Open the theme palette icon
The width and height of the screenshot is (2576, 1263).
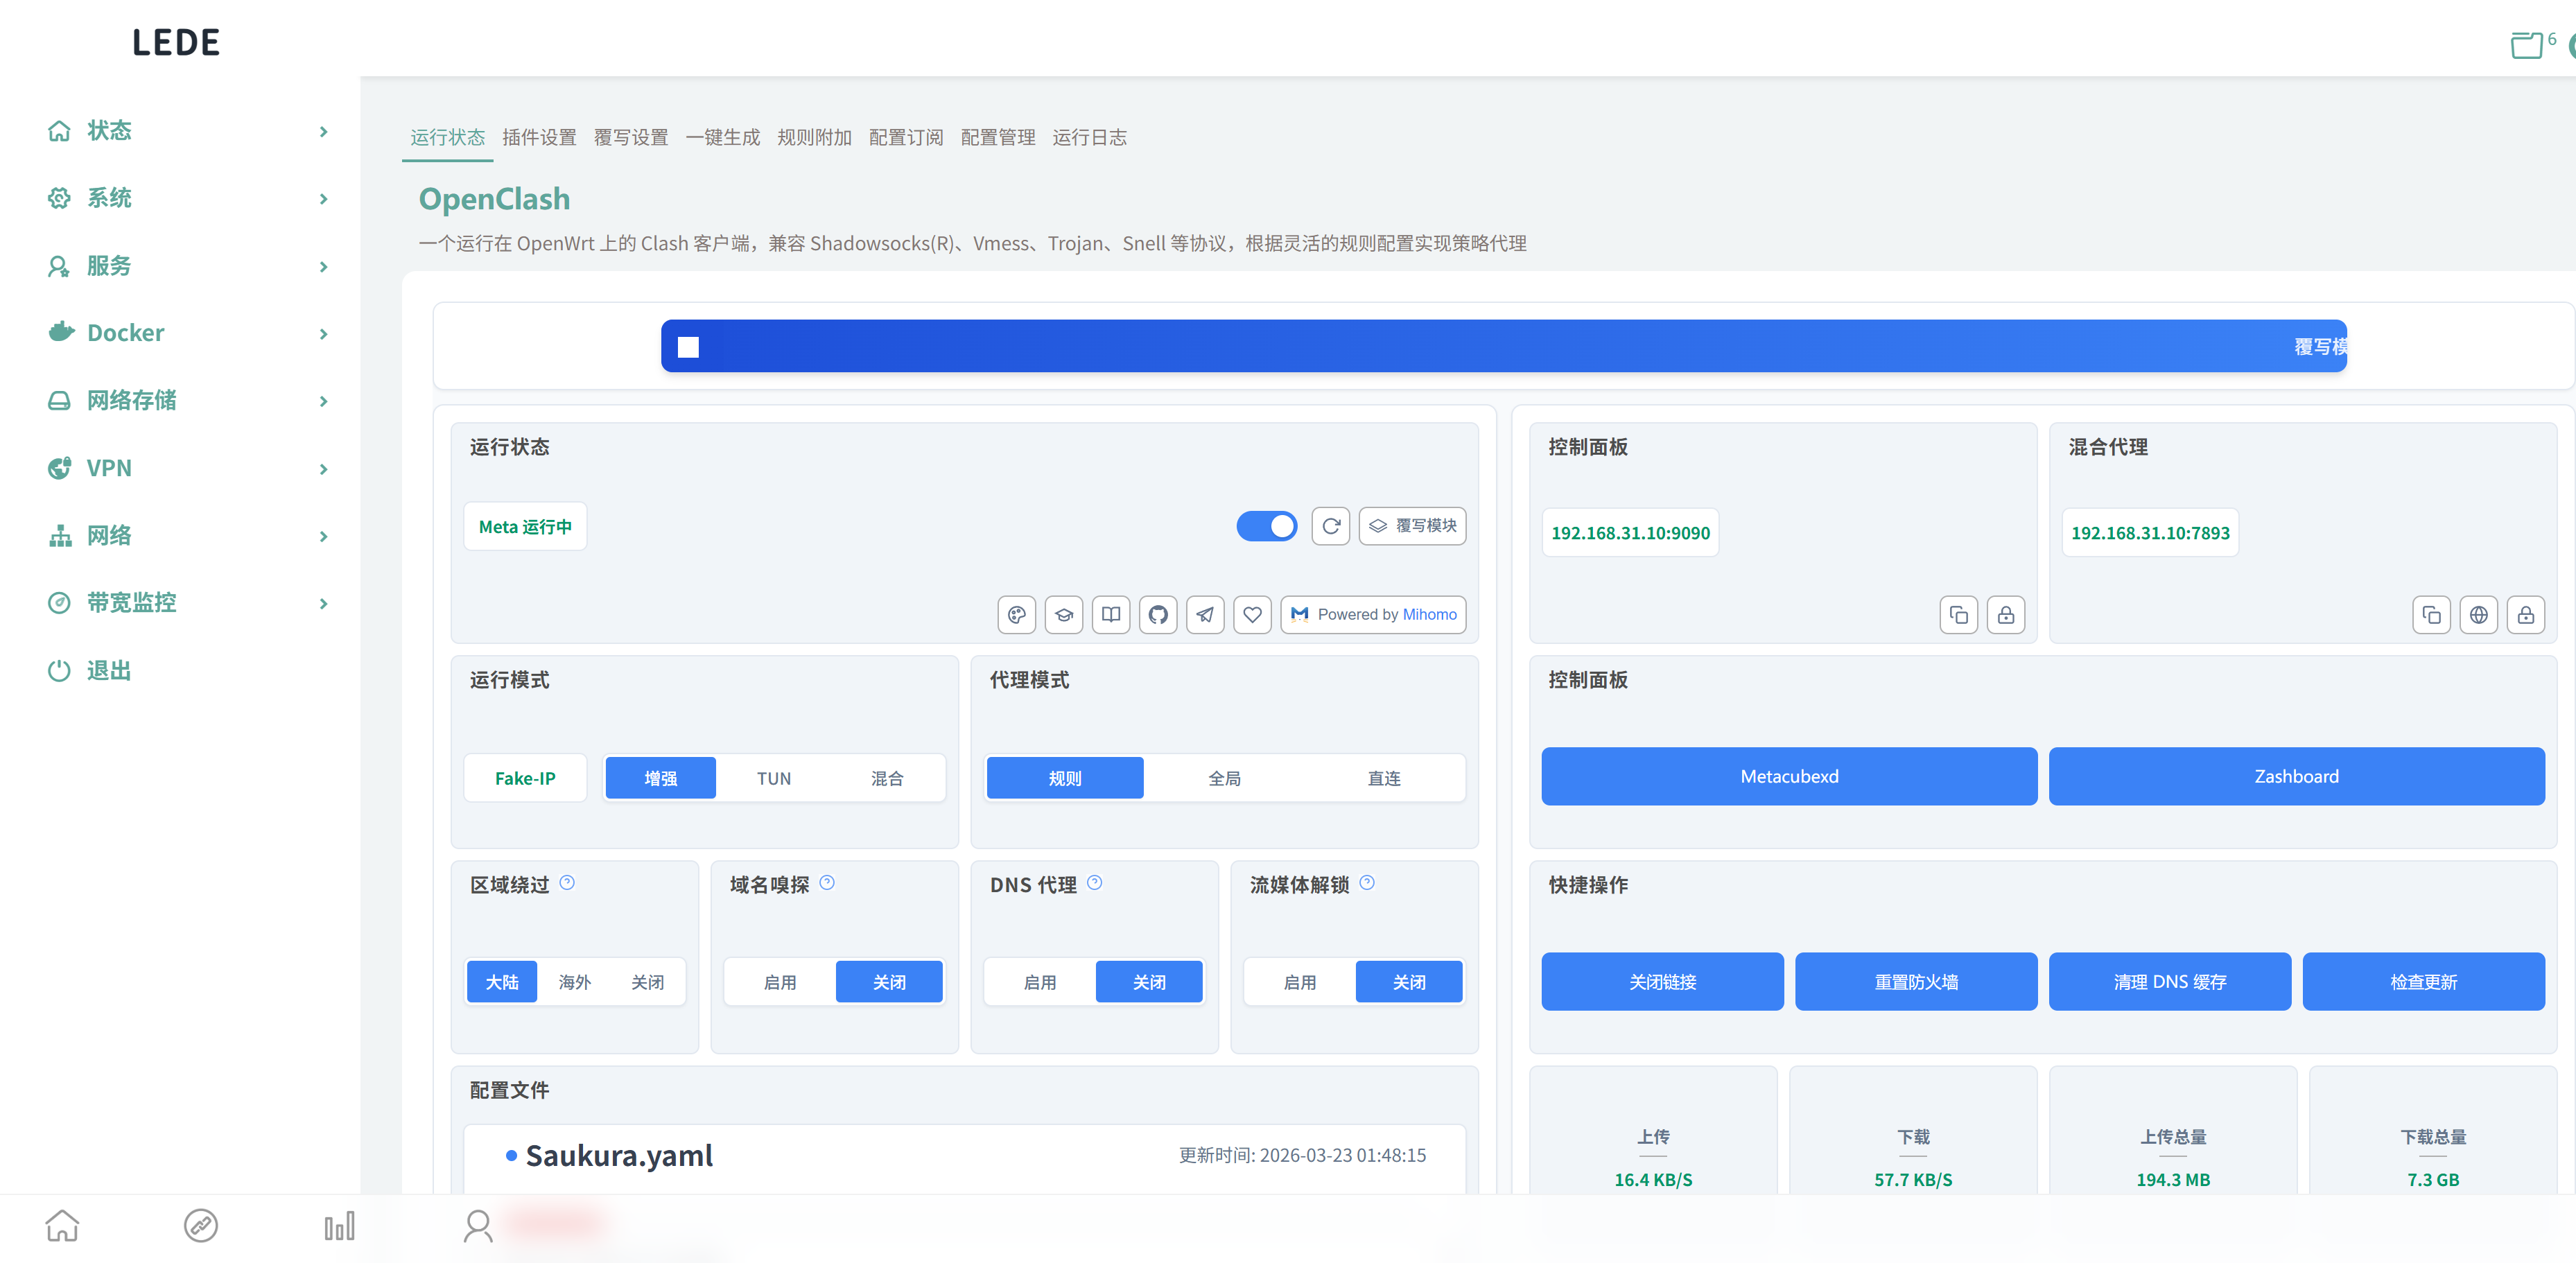coord(1016,614)
